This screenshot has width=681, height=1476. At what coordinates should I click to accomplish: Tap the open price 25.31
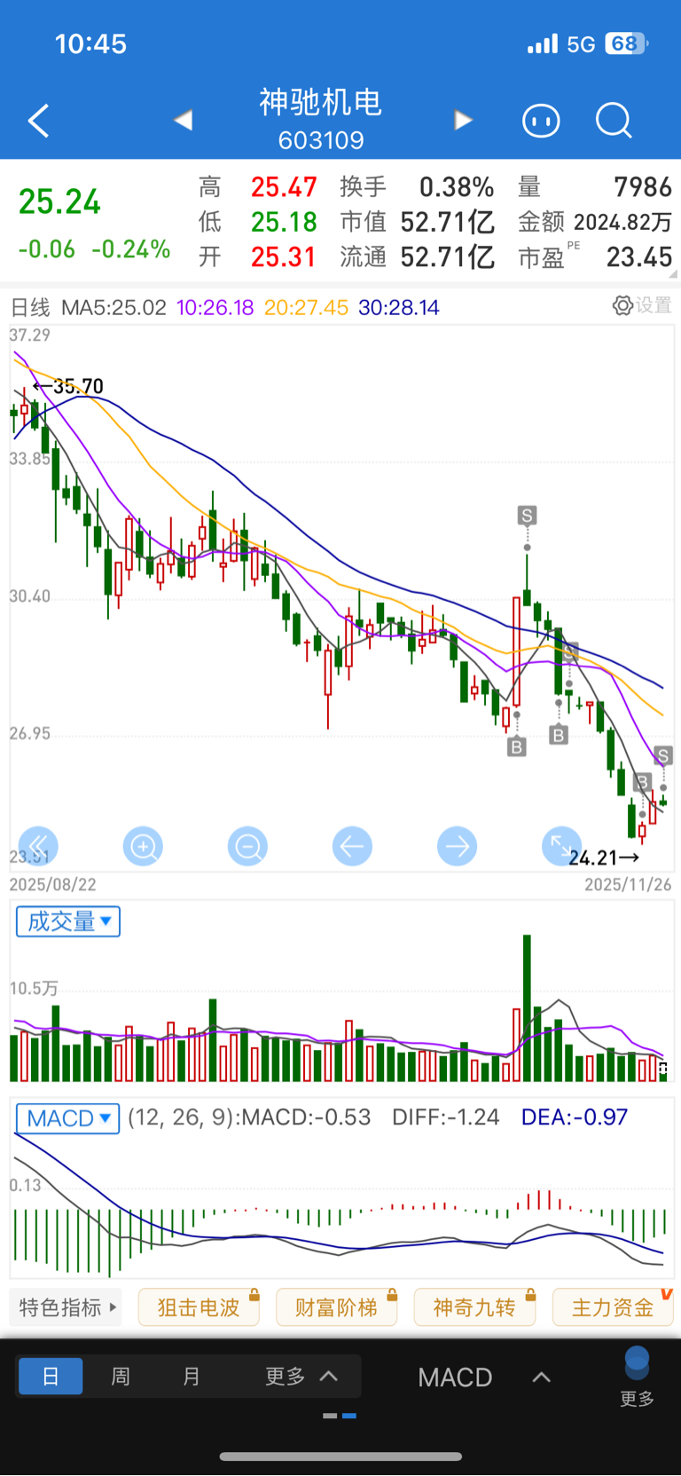(x=284, y=257)
